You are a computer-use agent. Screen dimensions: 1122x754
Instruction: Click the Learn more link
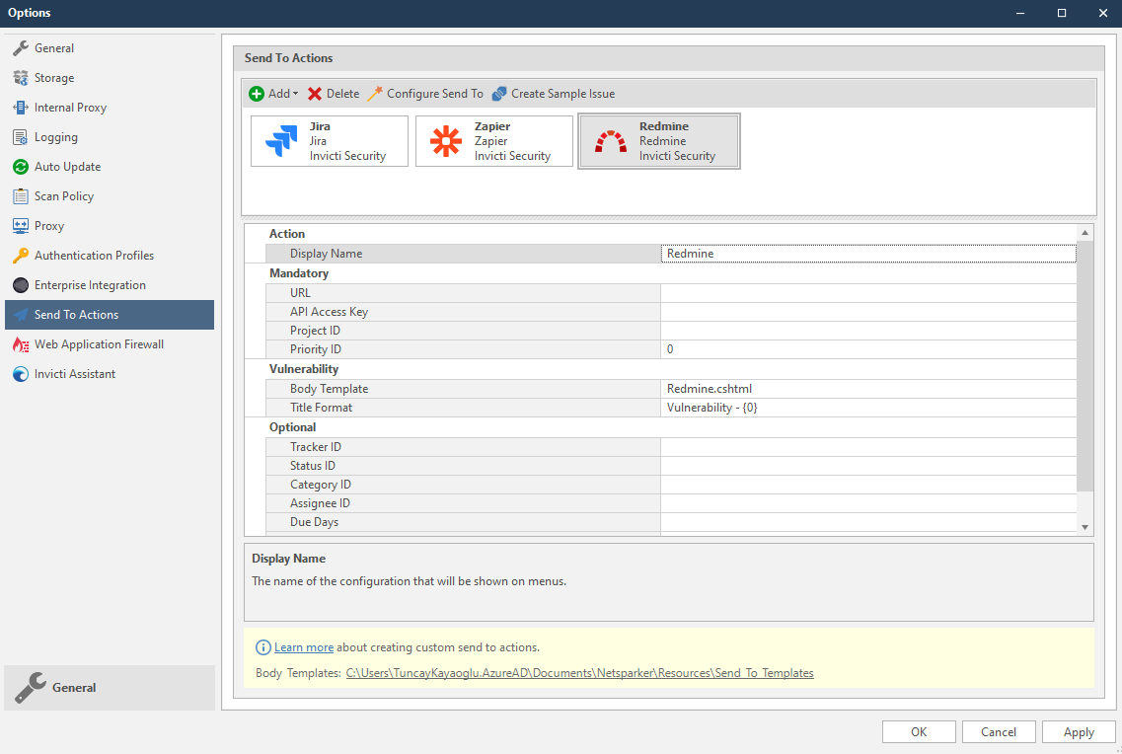[x=304, y=646]
